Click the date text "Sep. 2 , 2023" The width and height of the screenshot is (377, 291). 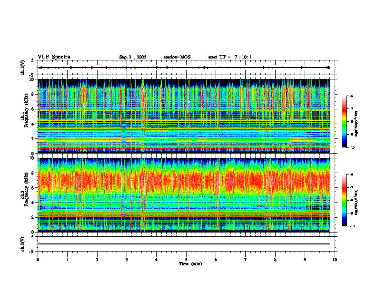coord(133,57)
